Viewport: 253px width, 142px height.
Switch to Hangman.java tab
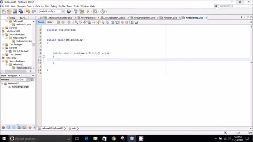pyautogui.click(x=170, y=18)
